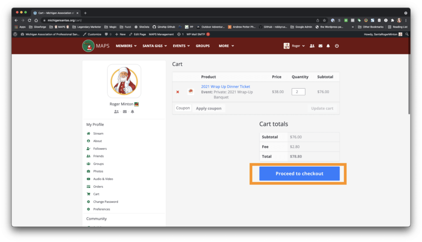Screen dimensions: 422x242
Task: Select the Cart browser tab
Action: tap(56, 13)
